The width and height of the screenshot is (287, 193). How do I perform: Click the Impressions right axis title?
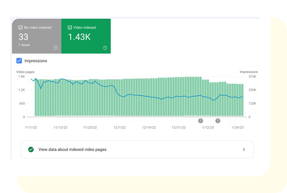tap(249, 71)
